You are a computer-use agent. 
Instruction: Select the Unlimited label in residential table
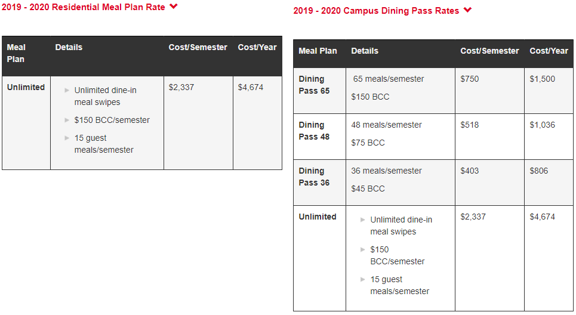coord(26,87)
